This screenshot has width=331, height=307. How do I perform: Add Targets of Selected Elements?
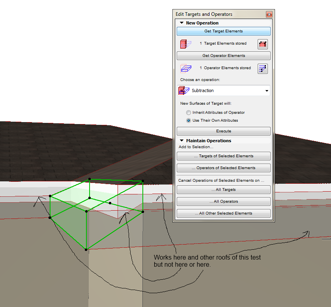(x=224, y=156)
